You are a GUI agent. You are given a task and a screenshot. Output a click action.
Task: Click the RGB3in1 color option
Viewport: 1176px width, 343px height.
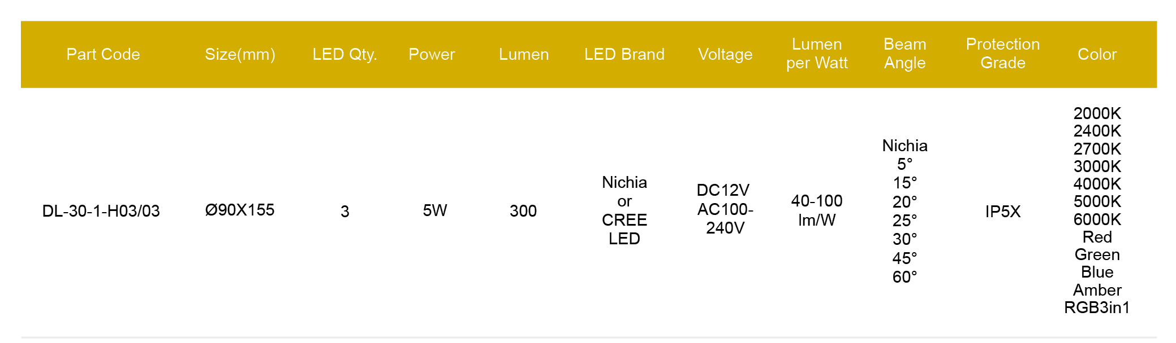pos(1097,307)
